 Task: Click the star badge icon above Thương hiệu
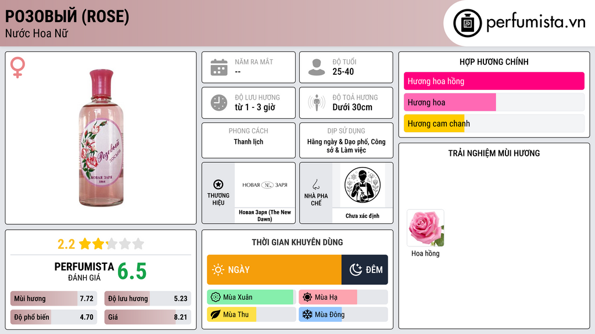(x=218, y=184)
